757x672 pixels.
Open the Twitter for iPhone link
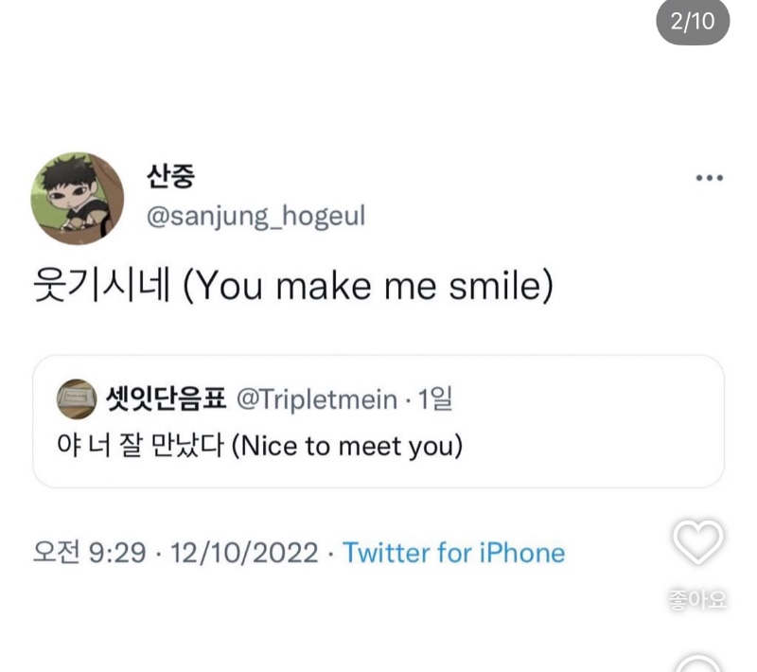coord(453,553)
